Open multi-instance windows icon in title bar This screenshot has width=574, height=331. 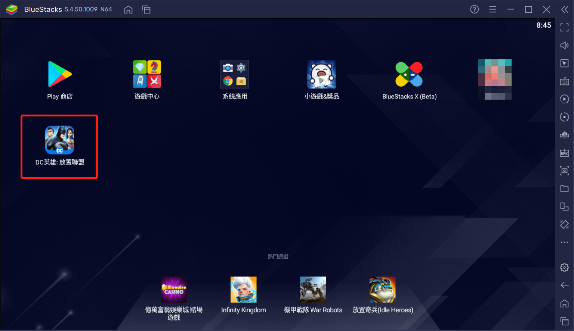[146, 10]
